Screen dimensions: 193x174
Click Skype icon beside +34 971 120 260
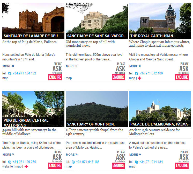click(10, 162)
